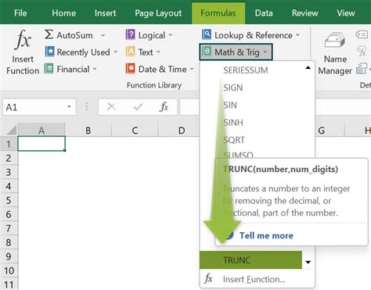Expand the Financial dropdown arrow
This screenshot has height=290, width=371.
point(95,69)
